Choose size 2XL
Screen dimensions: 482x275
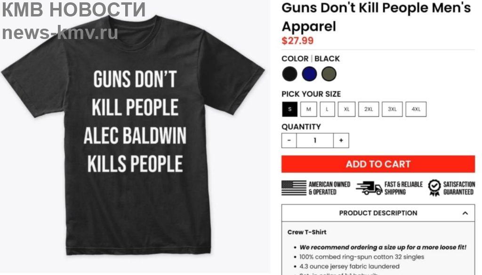369,109
